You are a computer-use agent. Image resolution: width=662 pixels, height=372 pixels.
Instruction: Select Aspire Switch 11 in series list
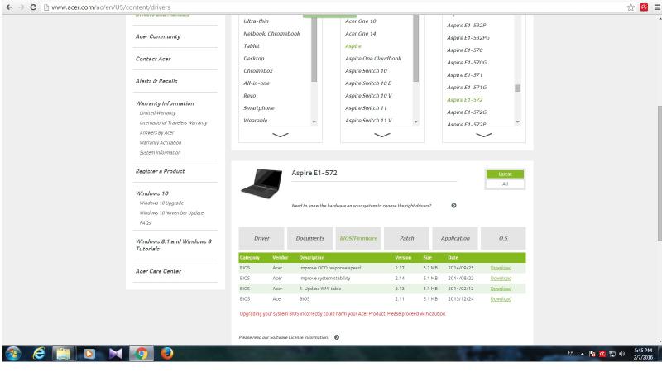pyautogui.click(x=366, y=108)
